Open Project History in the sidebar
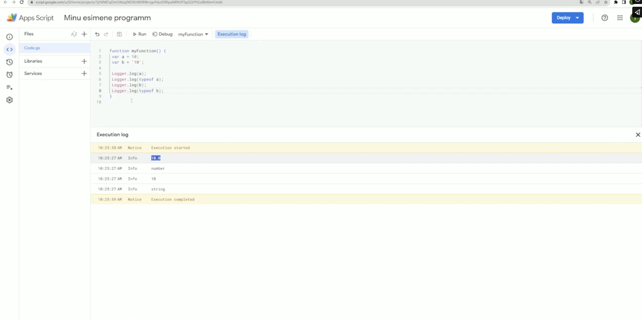This screenshot has height=320, width=642. point(9,62)
